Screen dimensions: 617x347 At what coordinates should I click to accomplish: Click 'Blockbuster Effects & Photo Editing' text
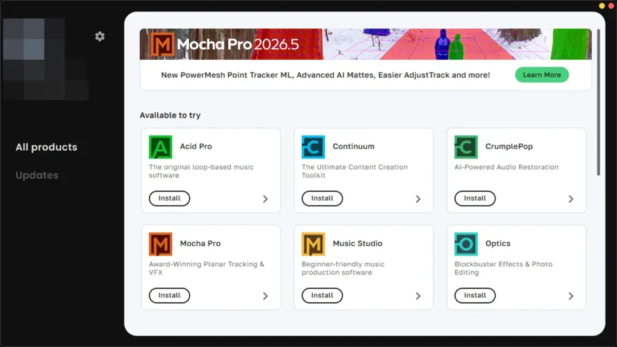tap(503, 268)
